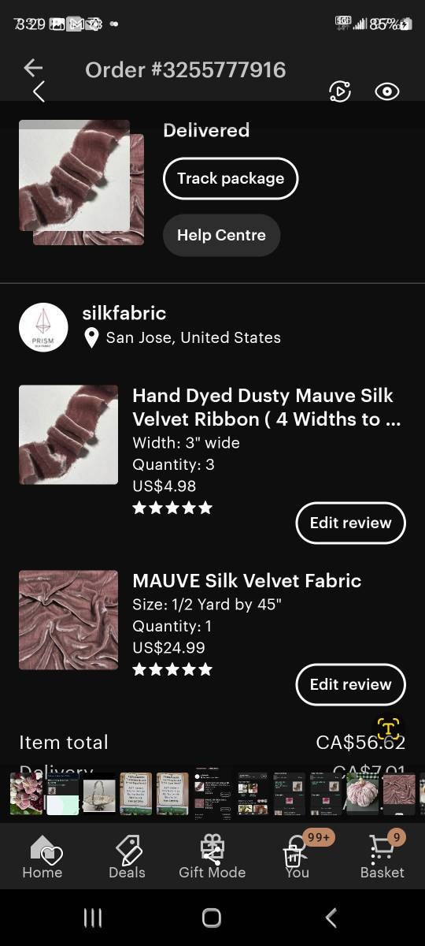Tap Track package button
The width and height of the screenshot is (425, 946).
[231, 178]
